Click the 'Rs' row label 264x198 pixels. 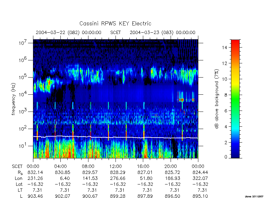[x=20, y=173]
